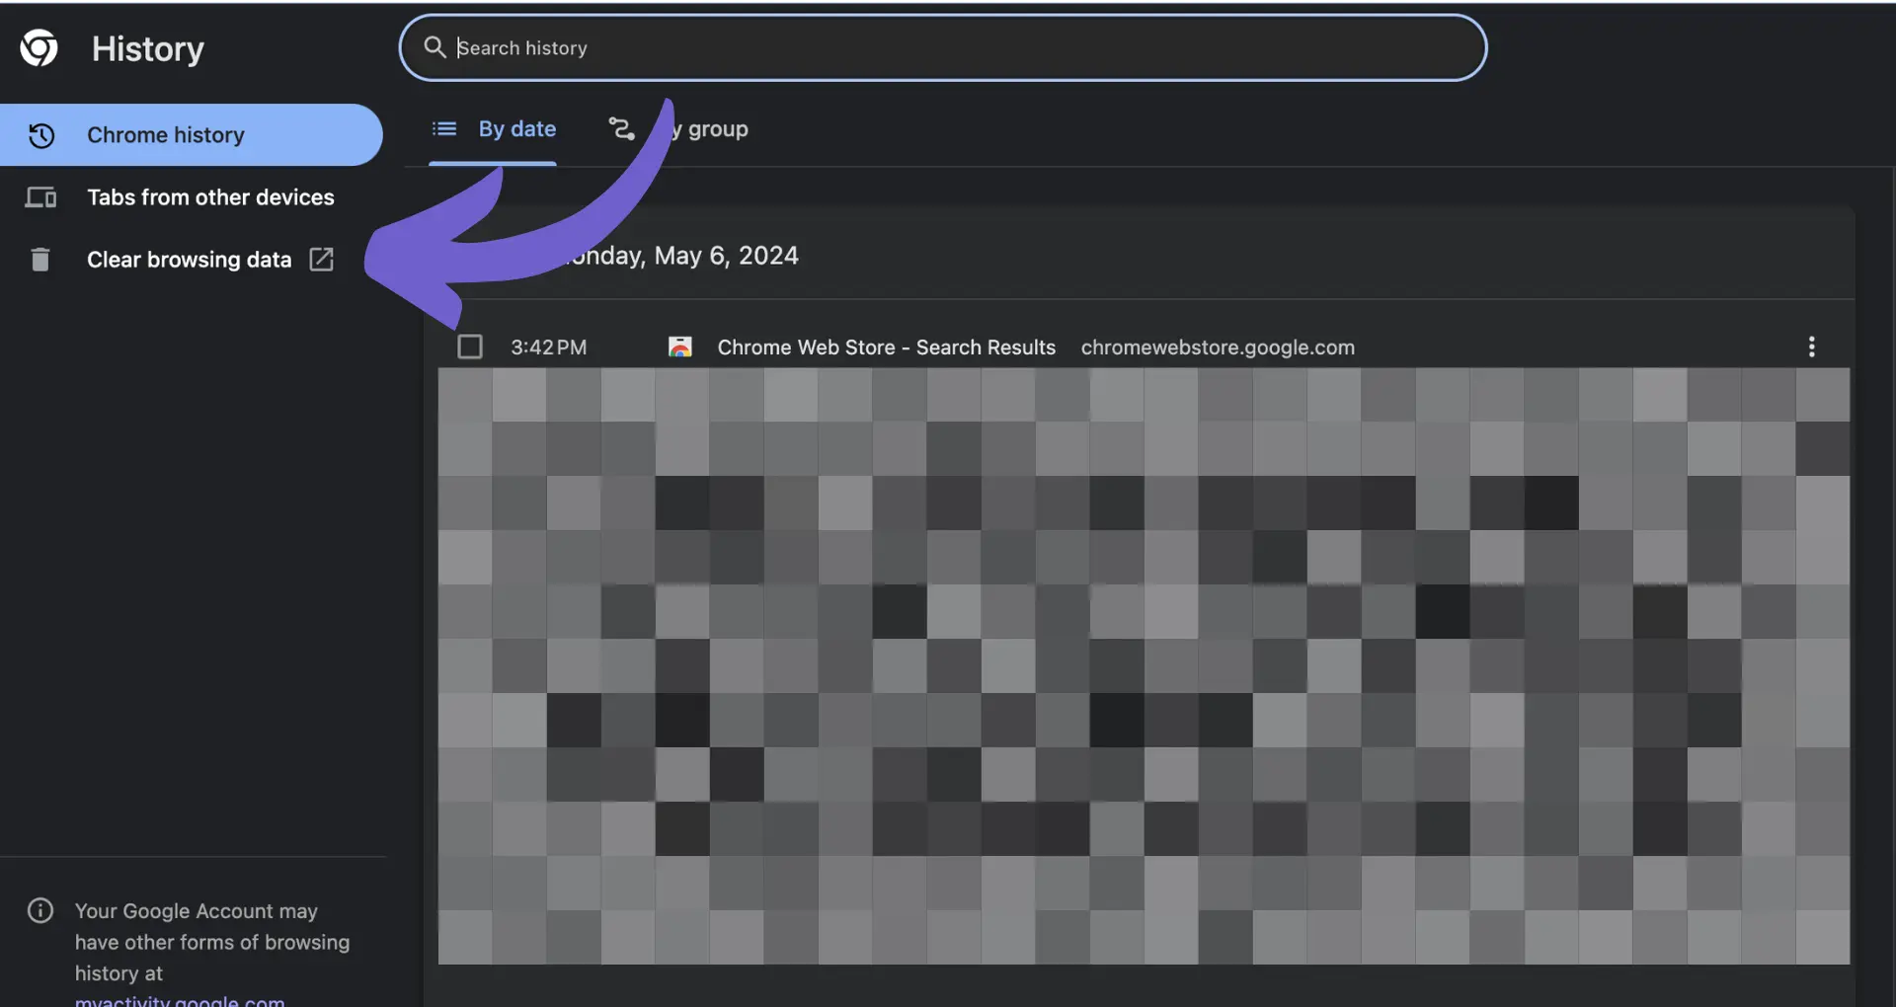Open the Chrome history section

coord(191,134)
